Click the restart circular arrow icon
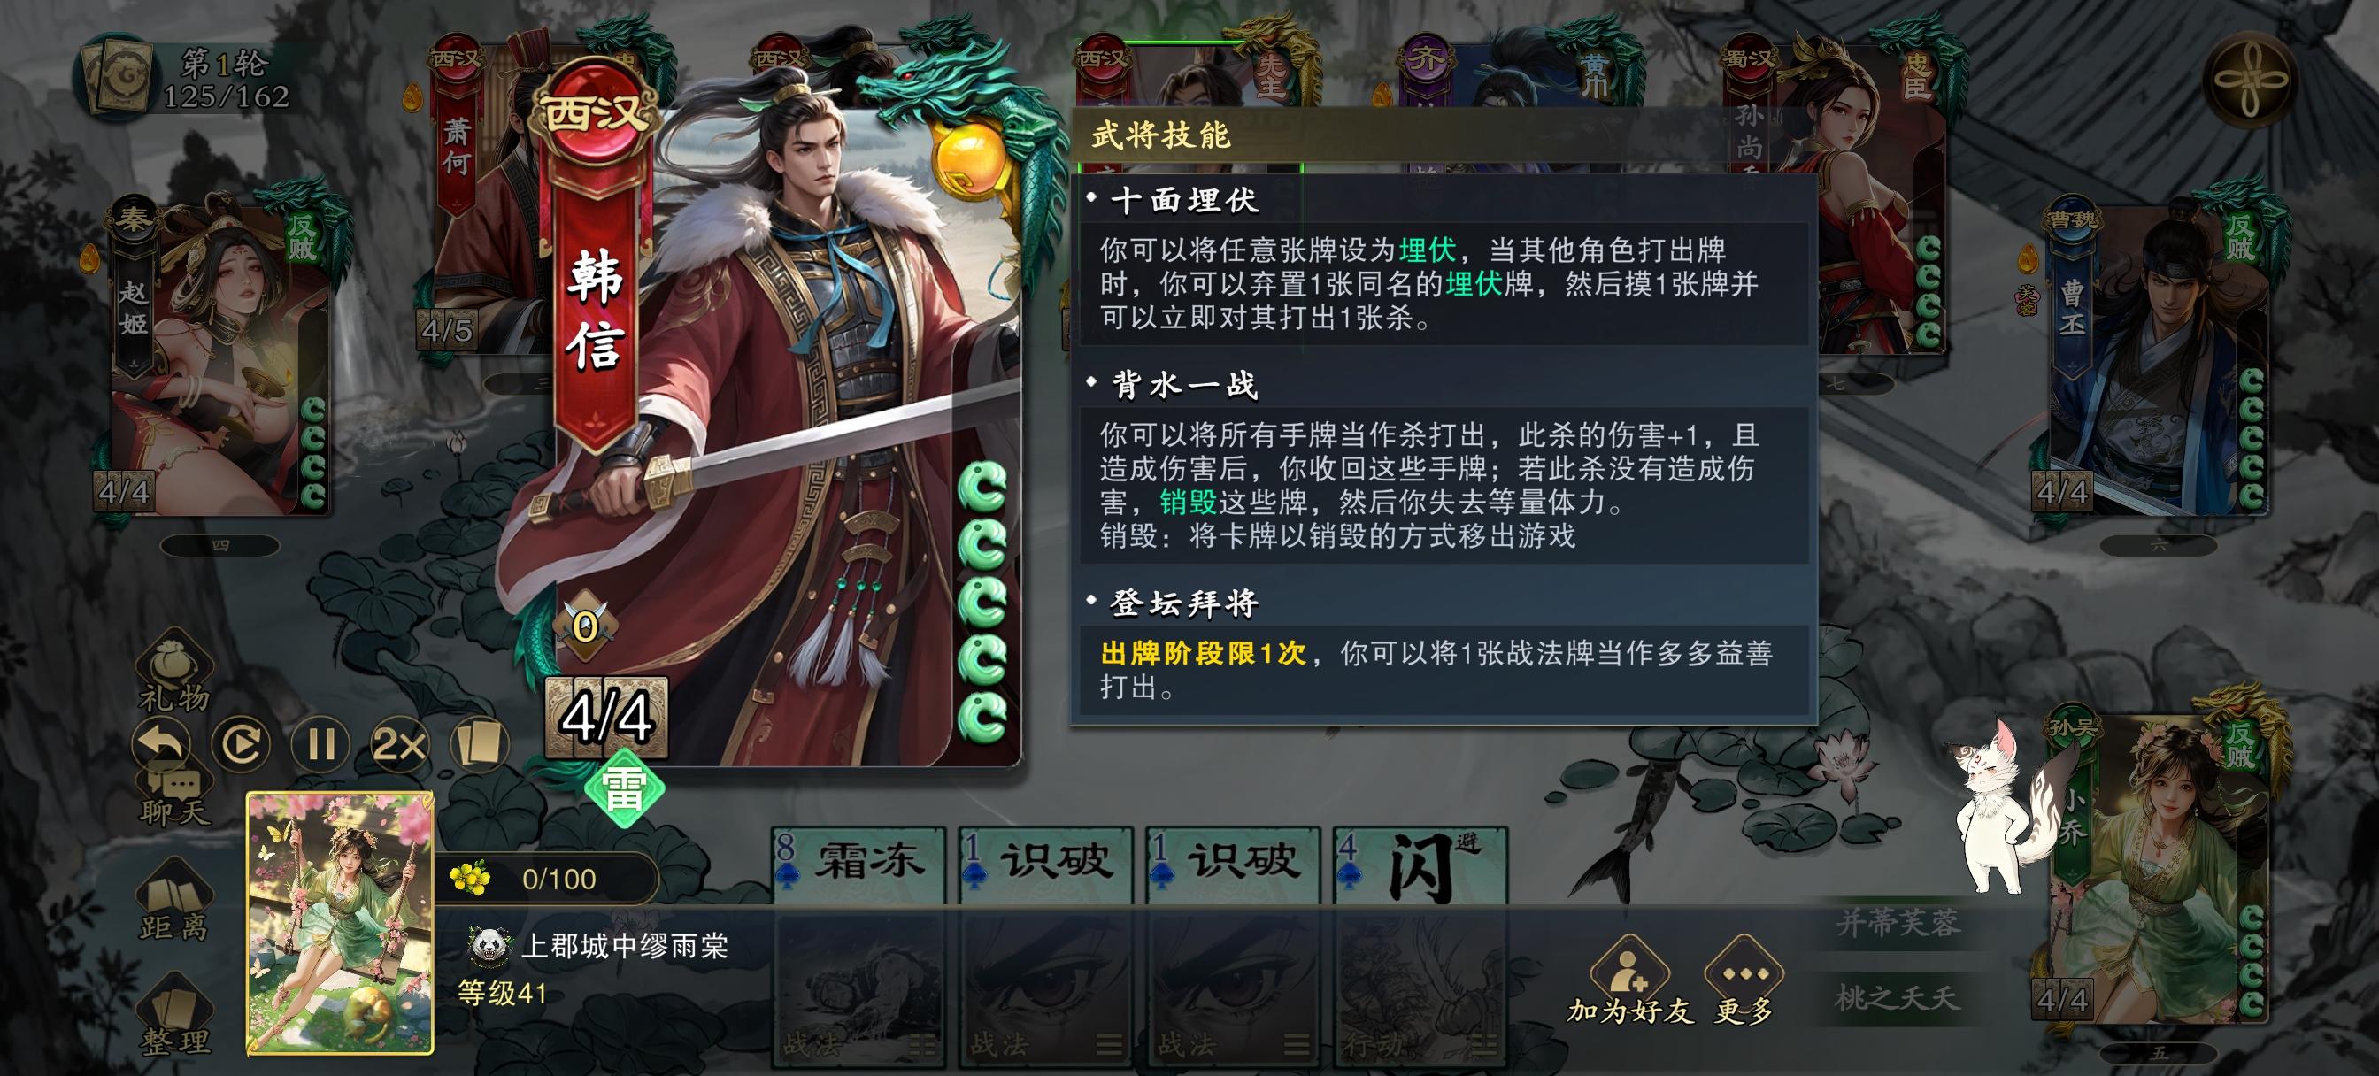The width and height of the screenshot is (2379, 1076). click(x=241, y=744)
